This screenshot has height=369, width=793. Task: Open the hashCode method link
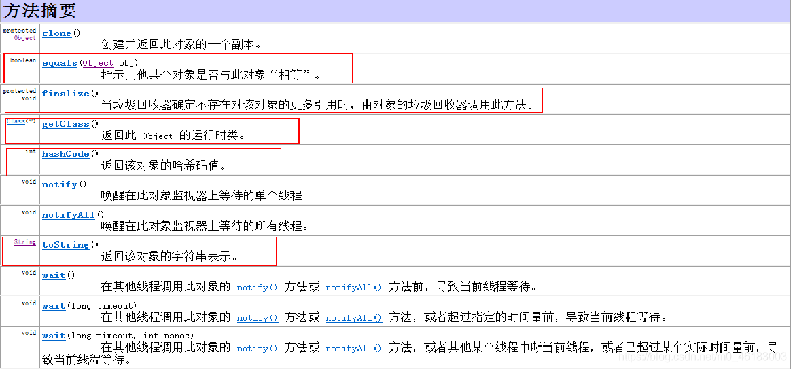(x=66, y=154)
